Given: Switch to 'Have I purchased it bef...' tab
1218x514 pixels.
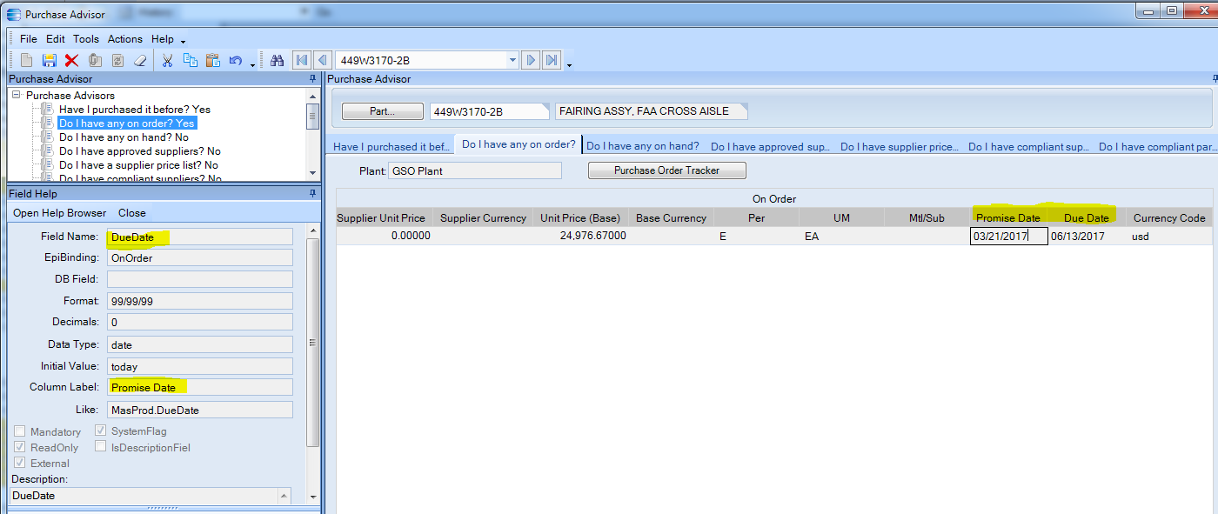Looking at the screenshot, I should [391, 147].
